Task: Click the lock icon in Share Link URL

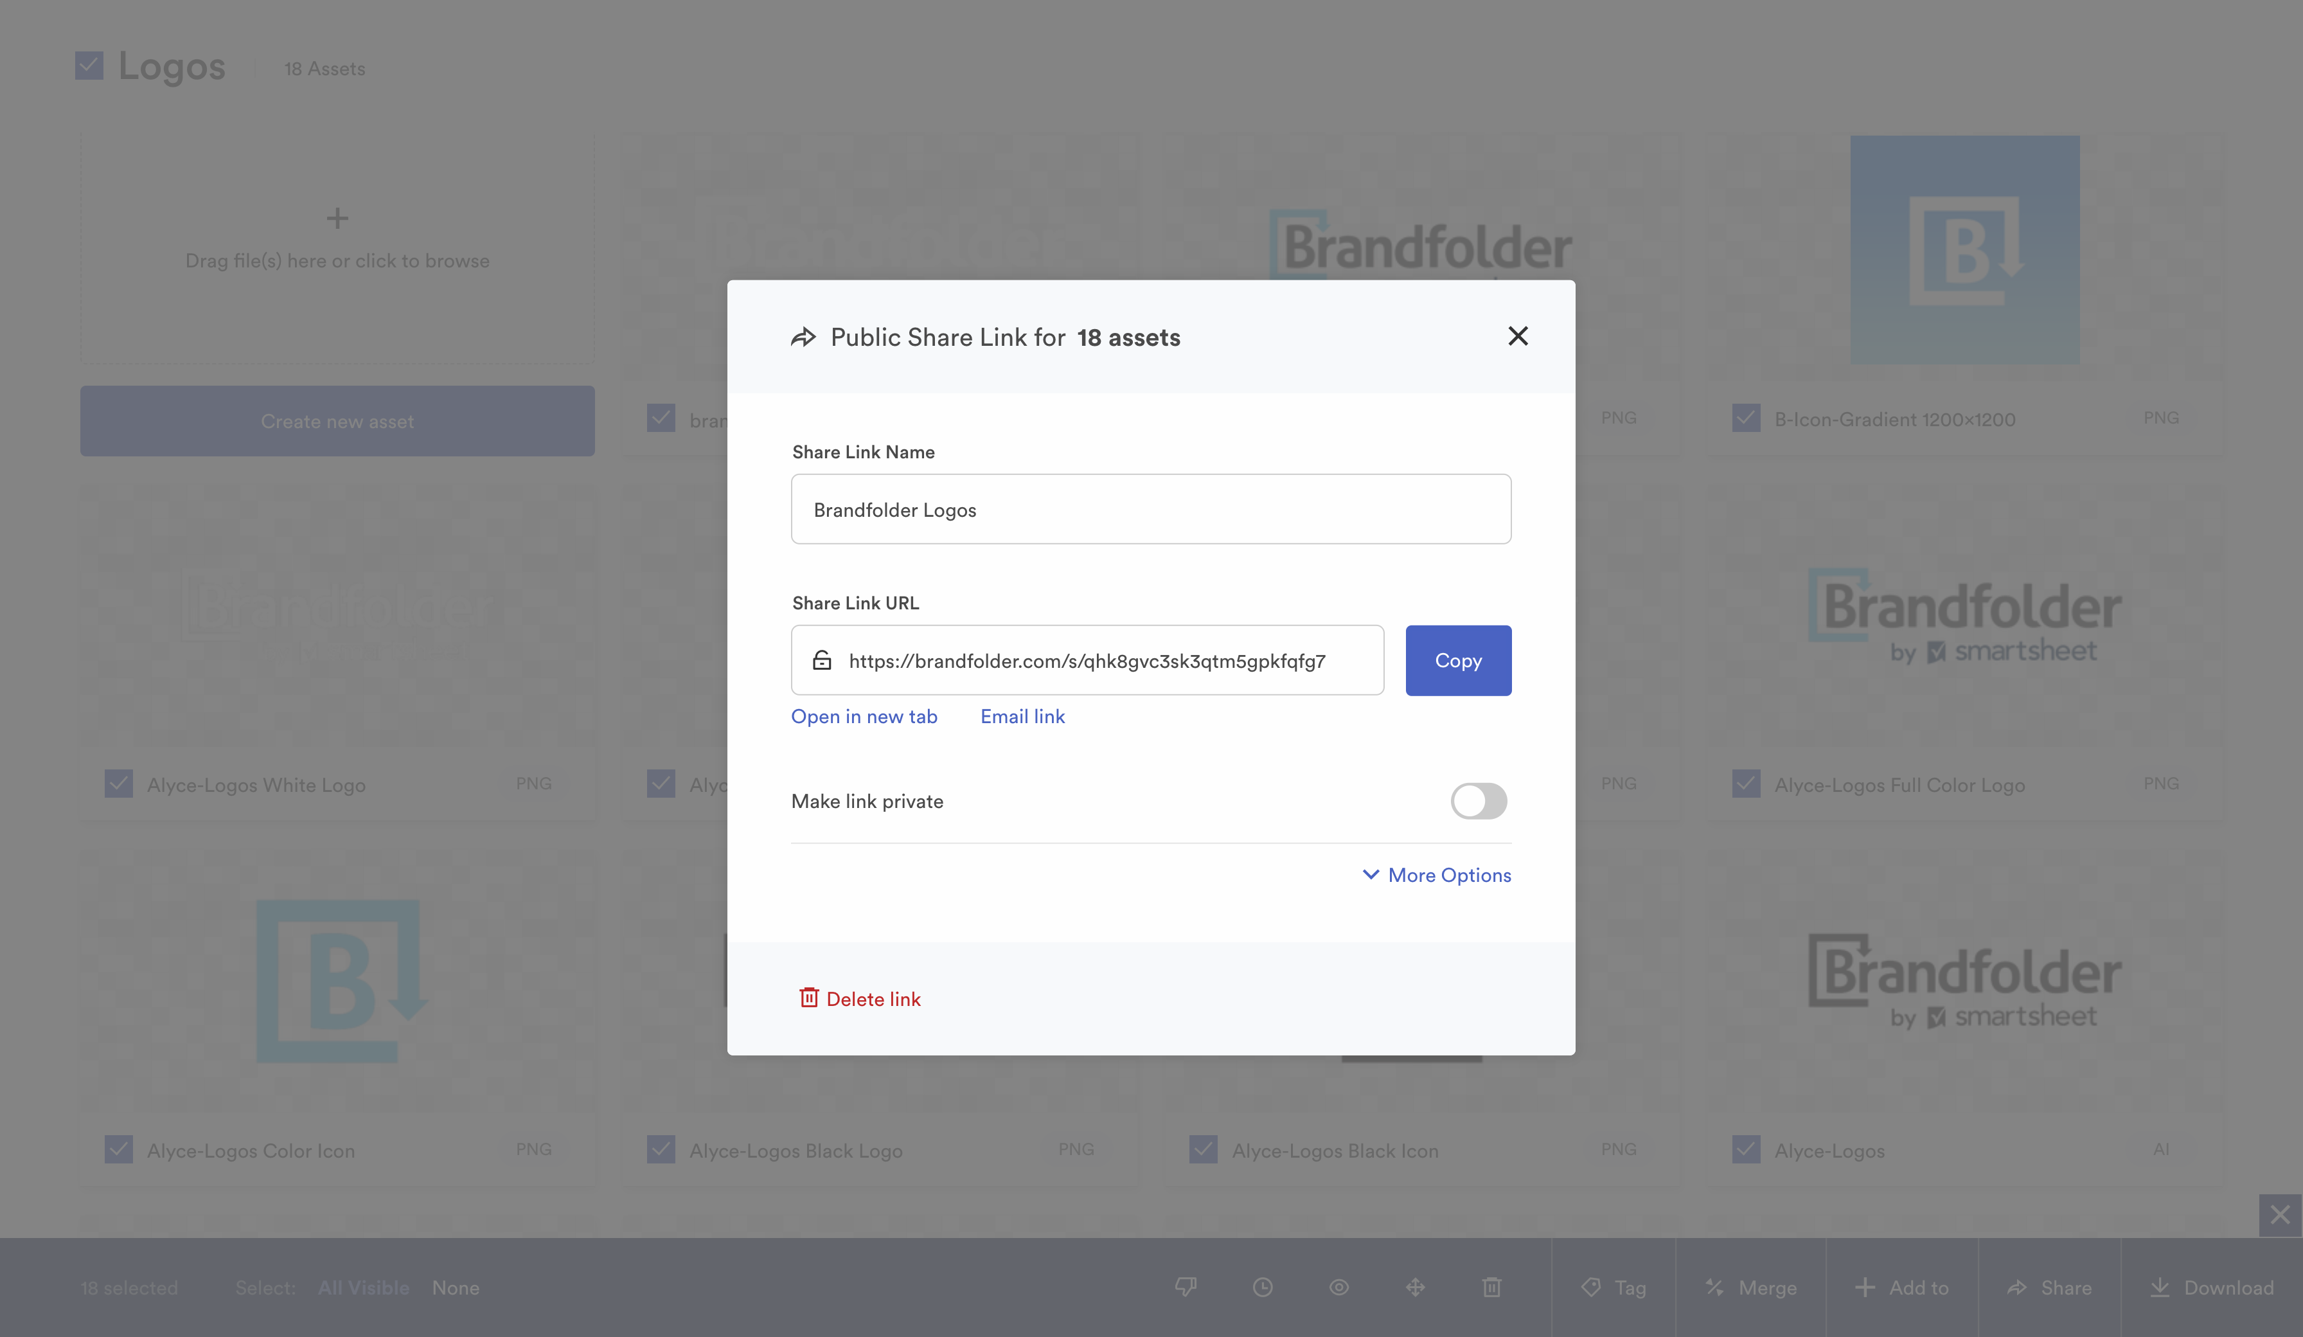Action: (822, 660)
